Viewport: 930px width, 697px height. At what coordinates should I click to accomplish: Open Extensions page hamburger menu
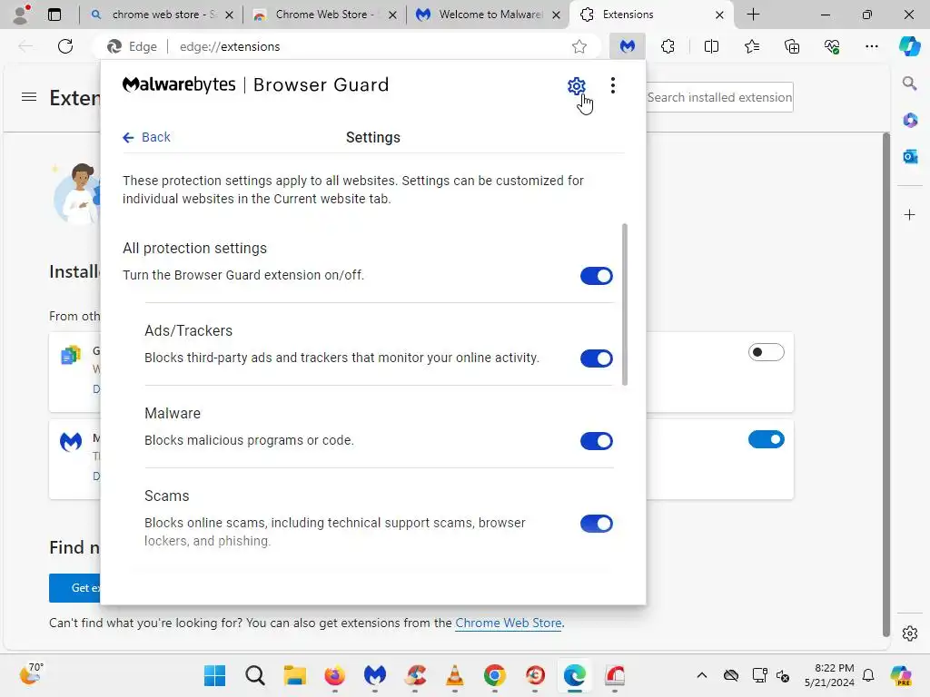point(29,96)
